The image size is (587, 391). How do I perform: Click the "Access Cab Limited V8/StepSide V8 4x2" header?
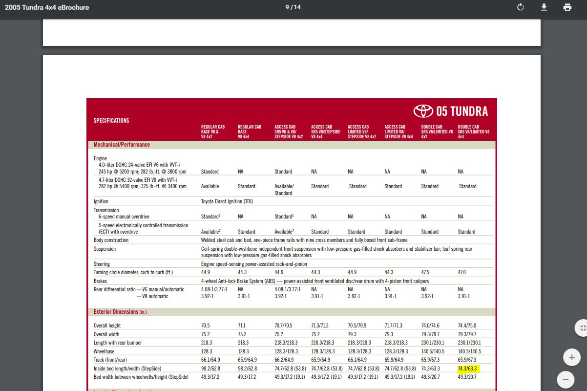[x=362, y=132]
